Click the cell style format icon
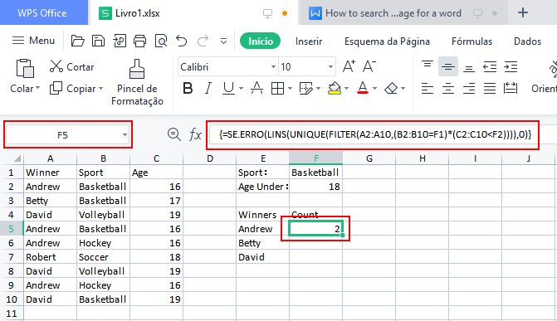Screen dimensions: 557x321 305,88
